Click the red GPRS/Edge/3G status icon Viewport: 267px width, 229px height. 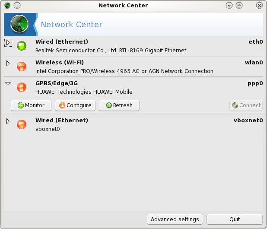pyautogui.click(x=22, y=87)
